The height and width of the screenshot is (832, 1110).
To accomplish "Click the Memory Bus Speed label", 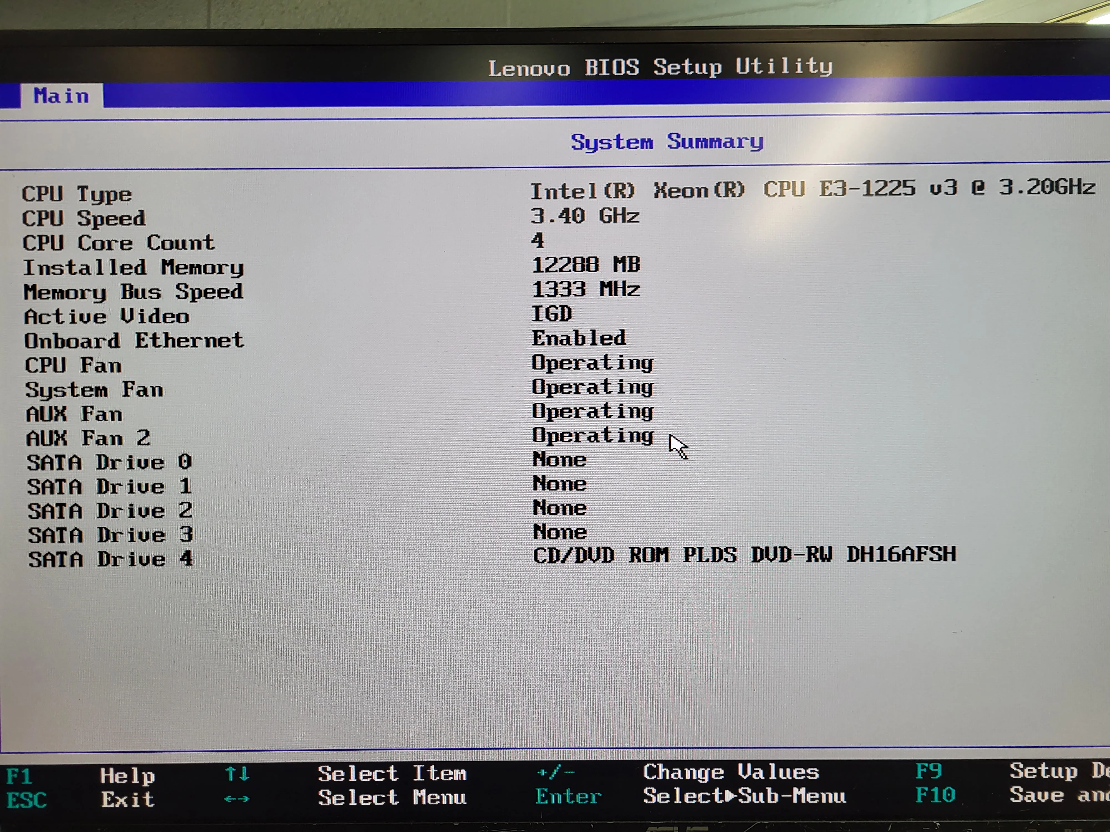I will pos(133,292).
